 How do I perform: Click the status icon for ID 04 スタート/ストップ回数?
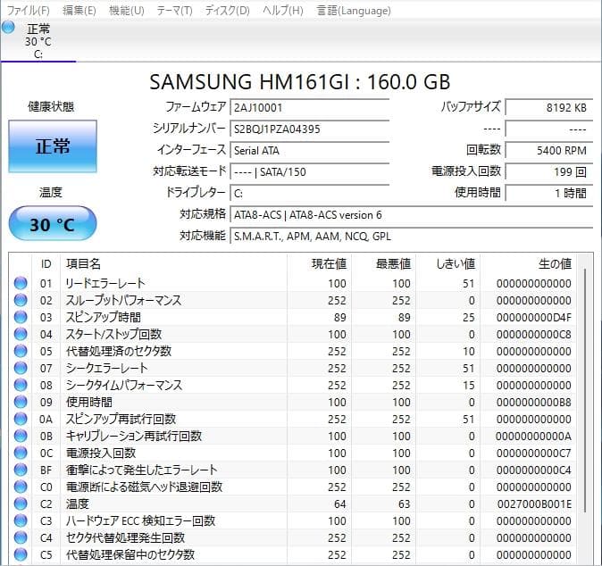(21, 334)
